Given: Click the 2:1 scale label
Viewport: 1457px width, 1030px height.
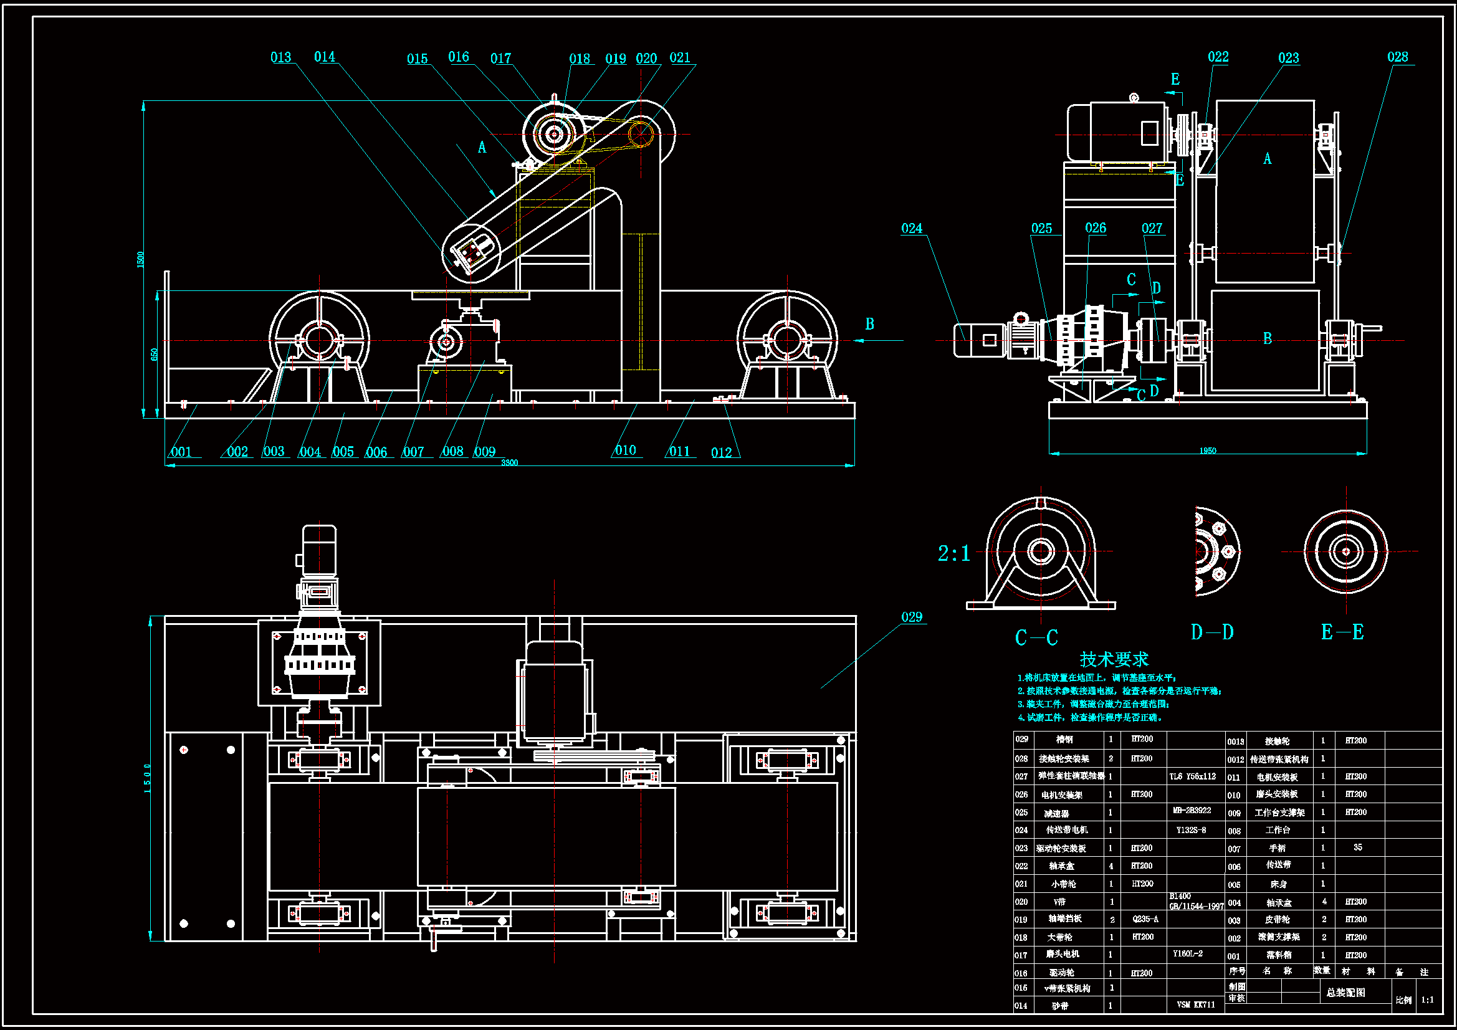Looking at the screenshot, I should point(953,553).
